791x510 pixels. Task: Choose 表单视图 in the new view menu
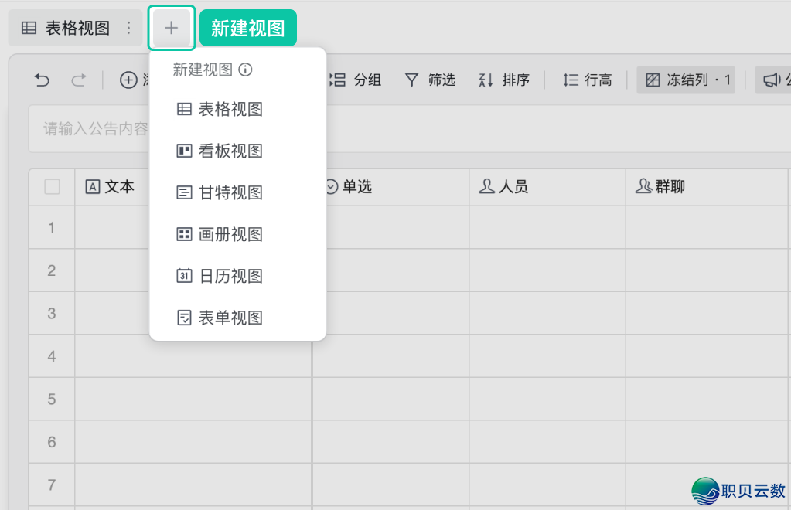pos(237,318)
